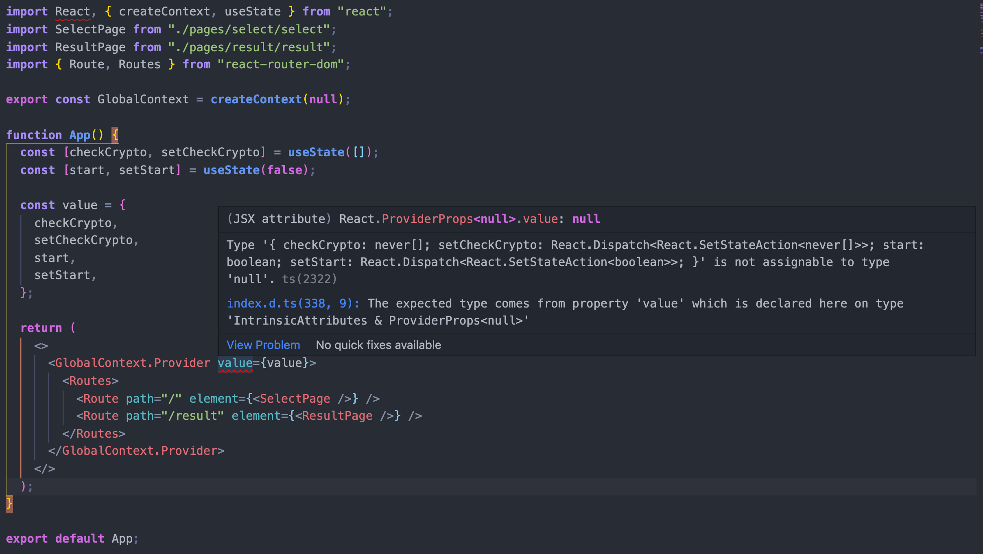Click the highlighted opening brace of App

[115, 135]
